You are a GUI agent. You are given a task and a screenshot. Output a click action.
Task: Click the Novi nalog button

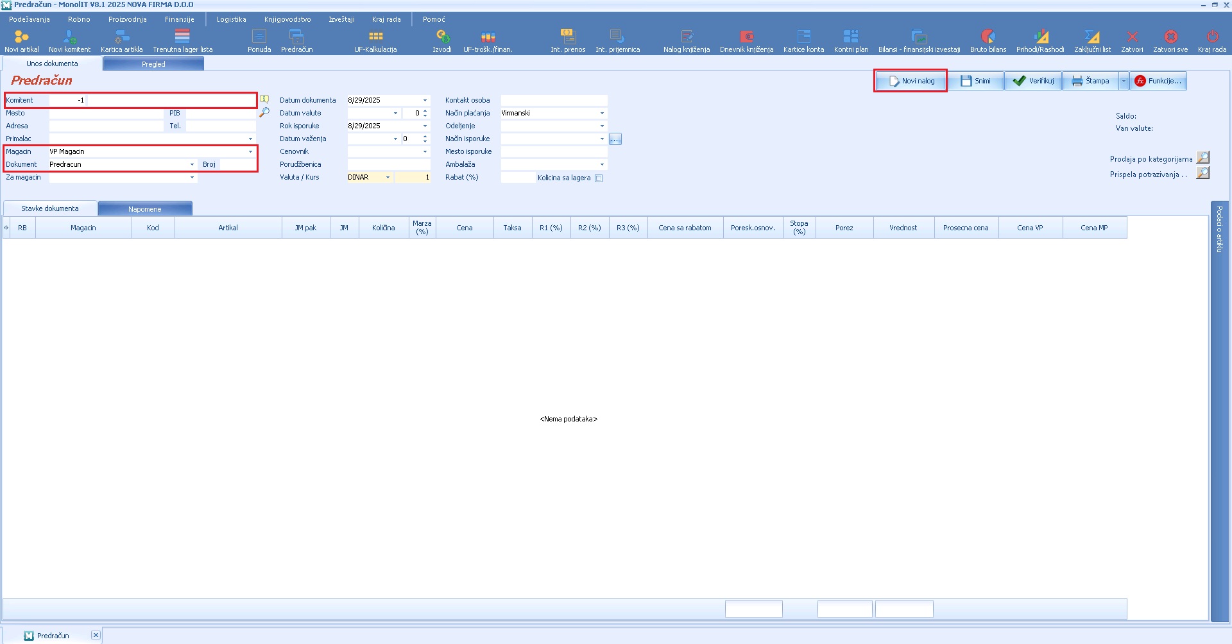pyautogui.click(x=911, y=81)
